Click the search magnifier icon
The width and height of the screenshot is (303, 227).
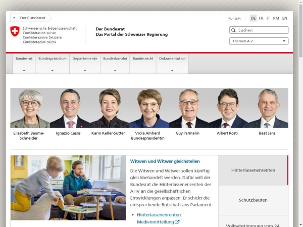[x=233, y=30]
